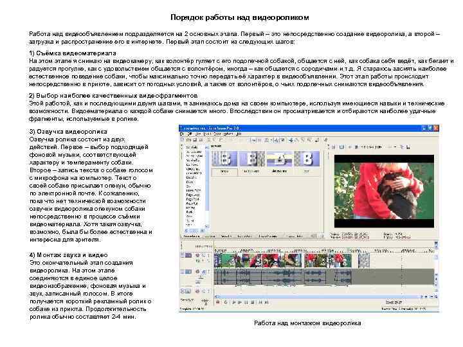Screen dimensions: 463x347
Task: Open the Insert menu in Vegas
Action: (x=207, y=134)
